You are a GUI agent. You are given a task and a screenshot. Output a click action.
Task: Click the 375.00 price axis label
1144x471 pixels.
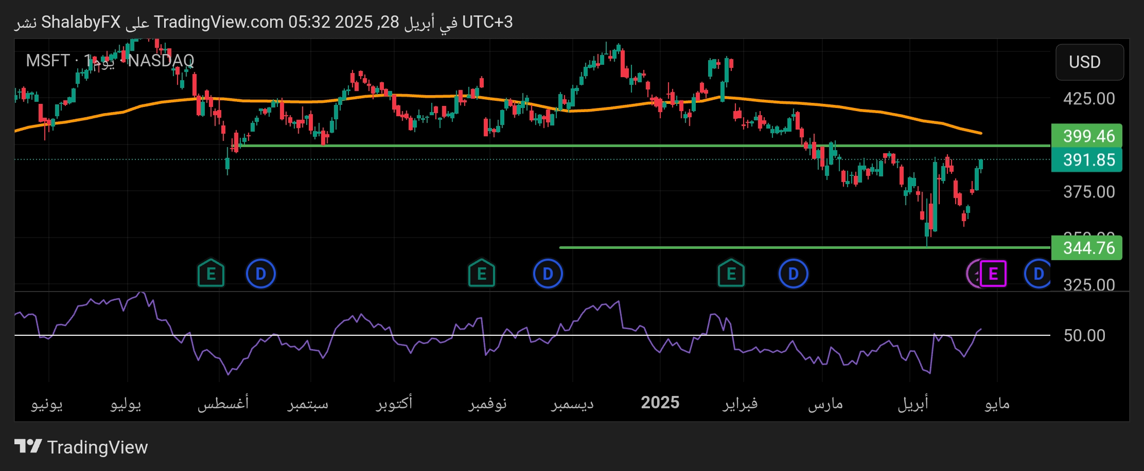click(x=1089, y=192)
